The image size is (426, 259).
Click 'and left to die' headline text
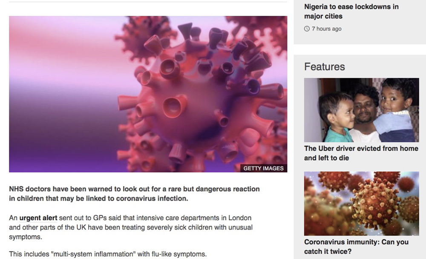[x=327, y=158]
